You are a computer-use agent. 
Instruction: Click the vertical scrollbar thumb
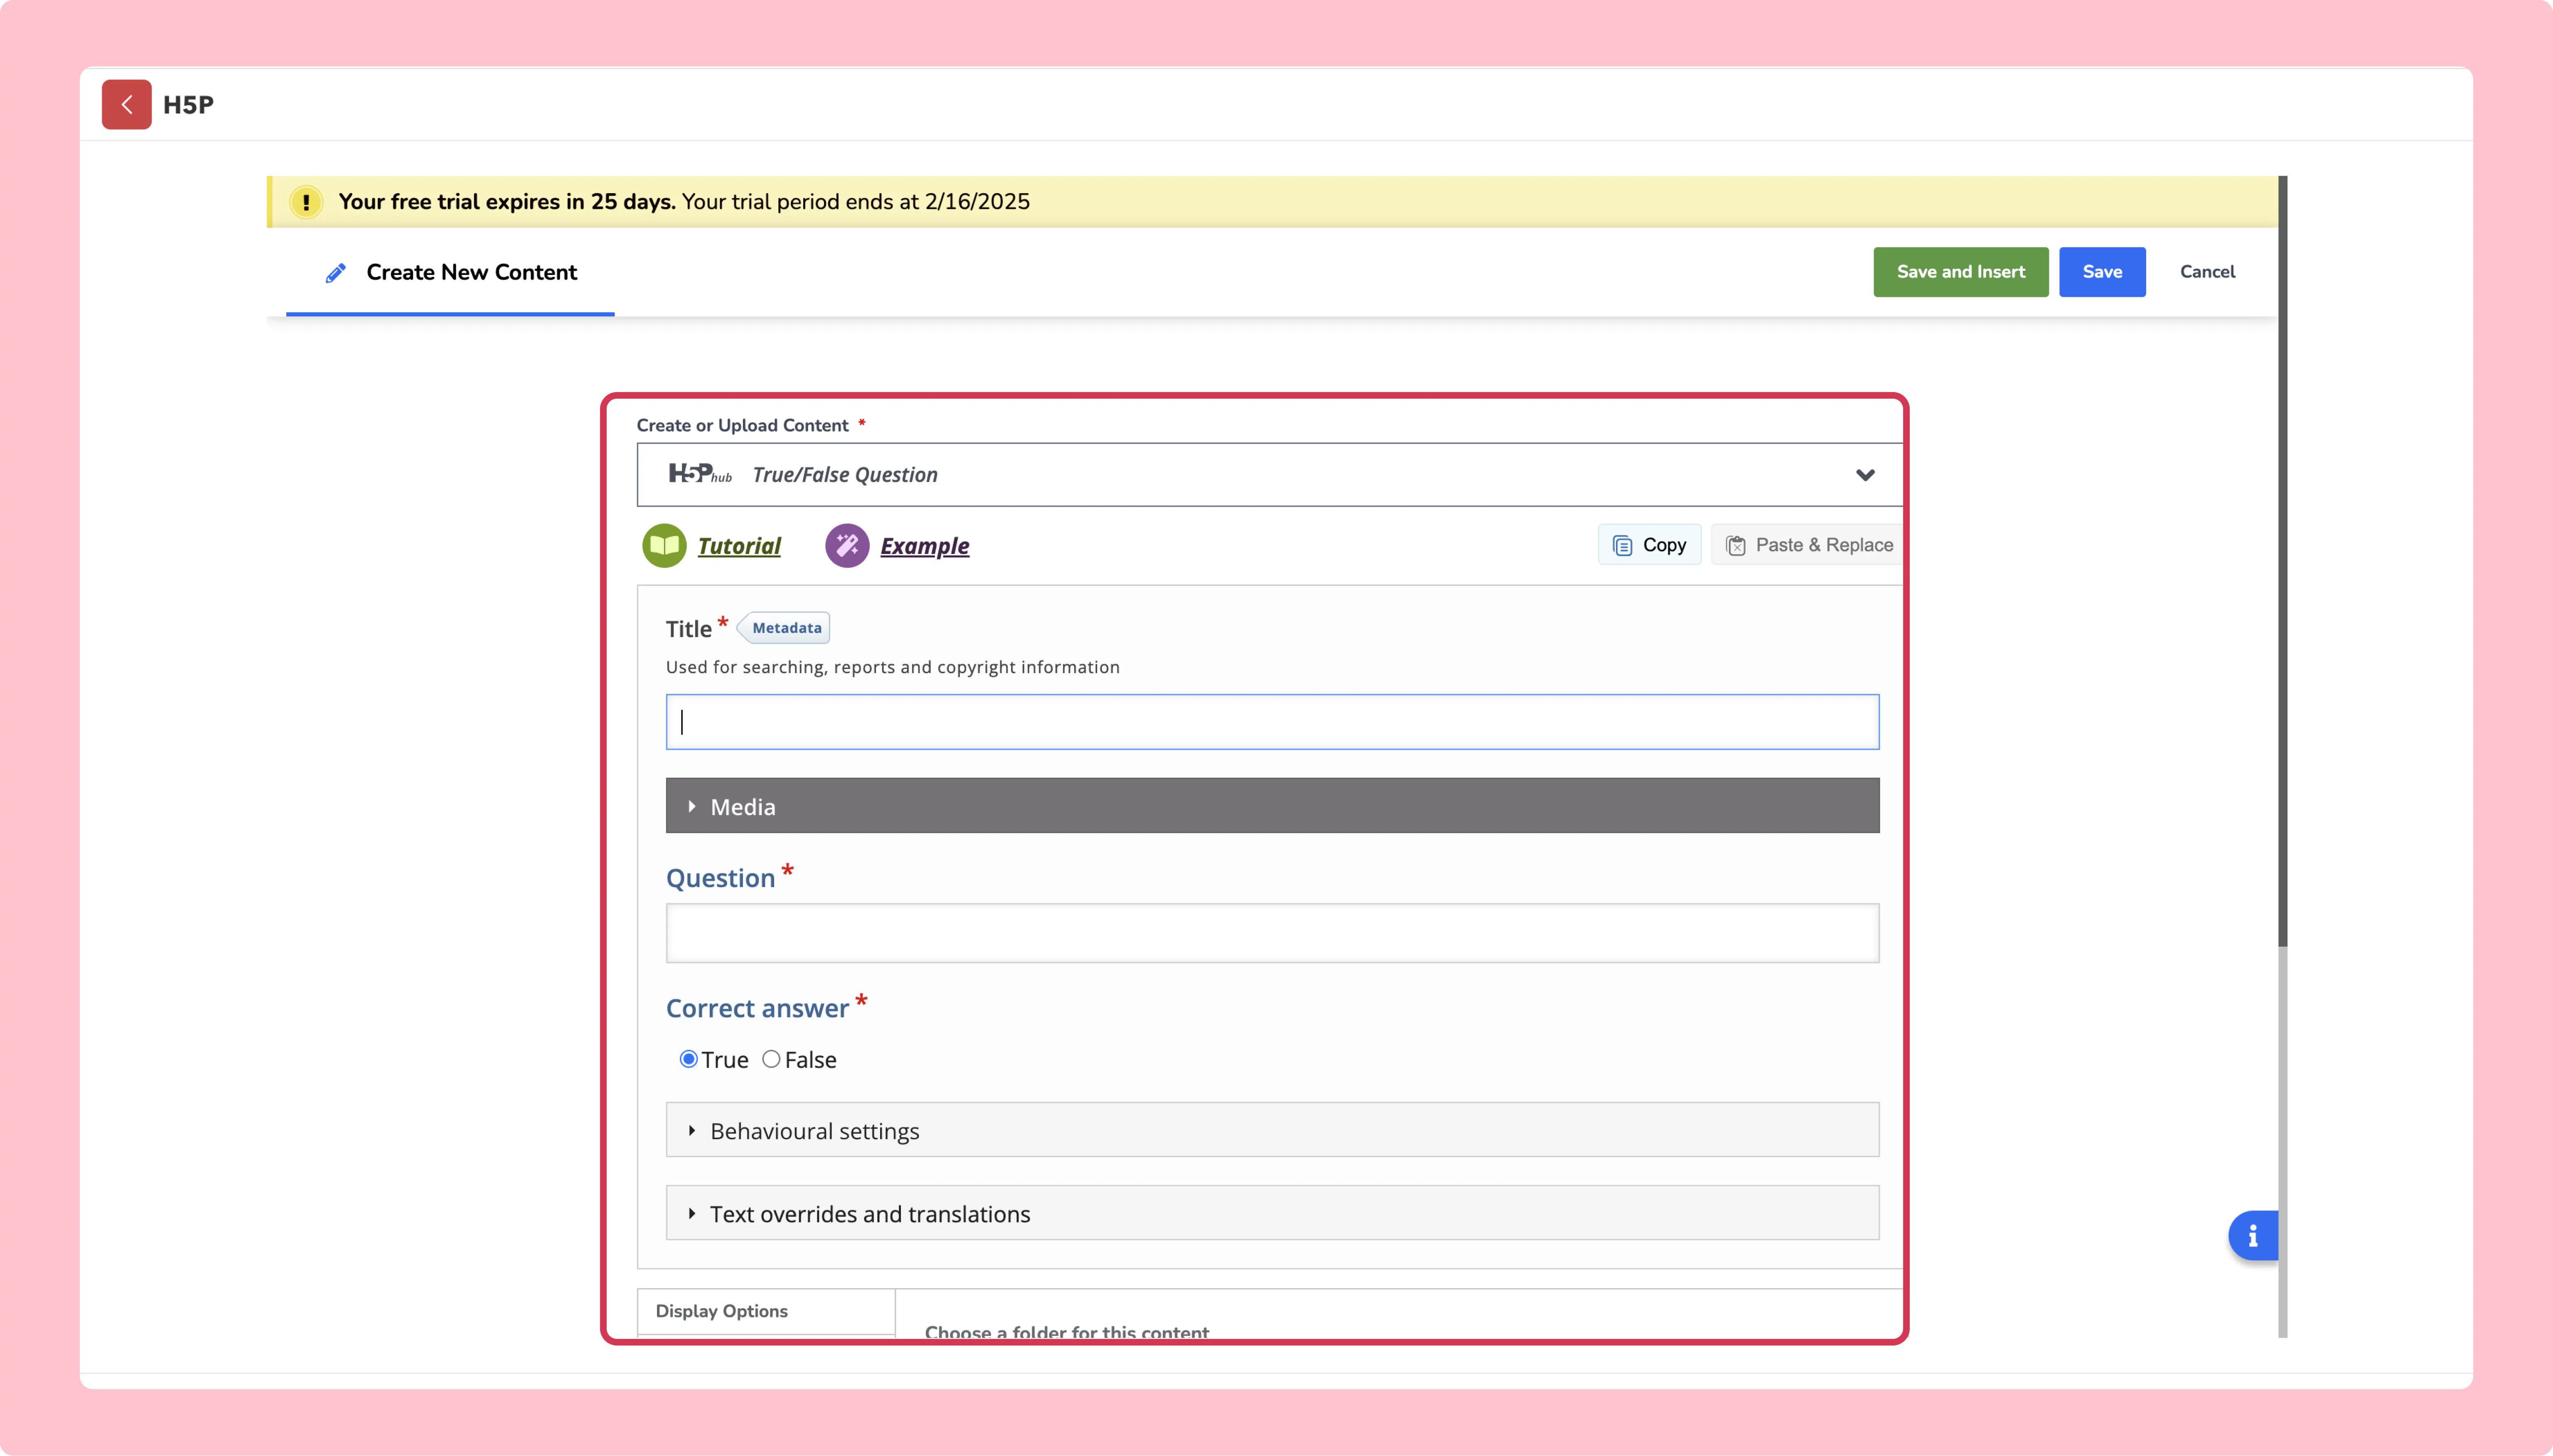pos(2283,561)
